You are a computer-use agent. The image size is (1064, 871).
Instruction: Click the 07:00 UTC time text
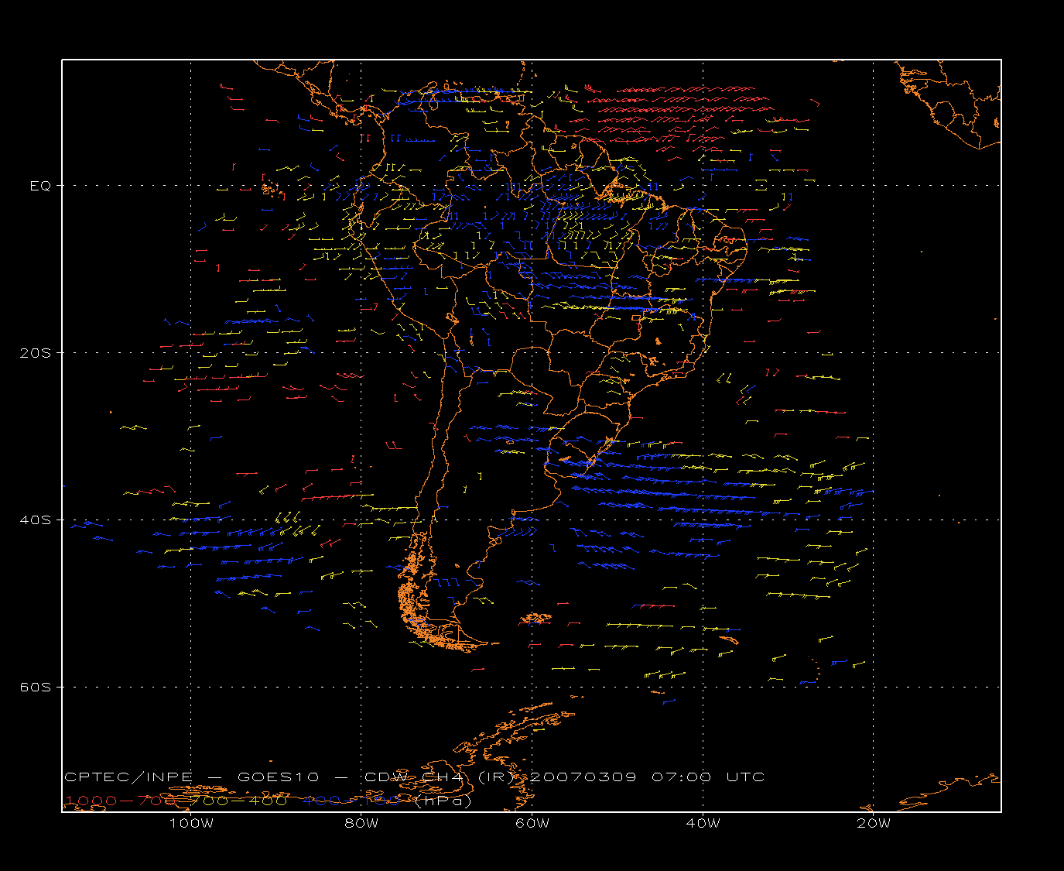(707, 777)
